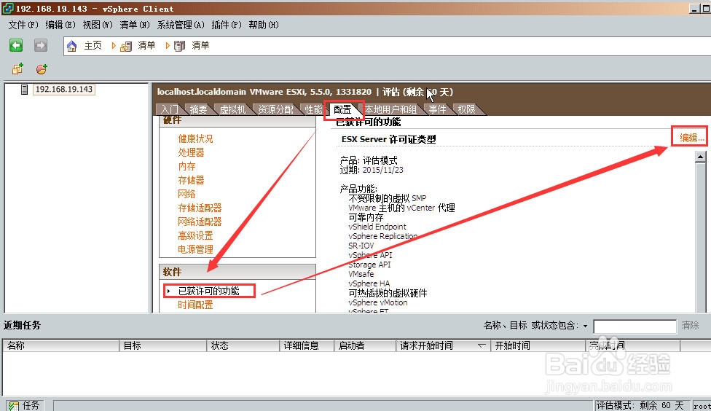Click the 过期: 2015/11/23 text
711x411 pixels.
[372, 170]
